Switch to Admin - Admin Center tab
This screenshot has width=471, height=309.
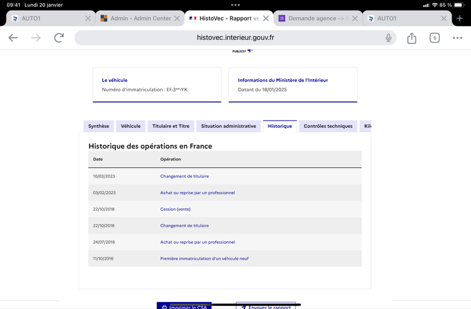pos(137,18)
